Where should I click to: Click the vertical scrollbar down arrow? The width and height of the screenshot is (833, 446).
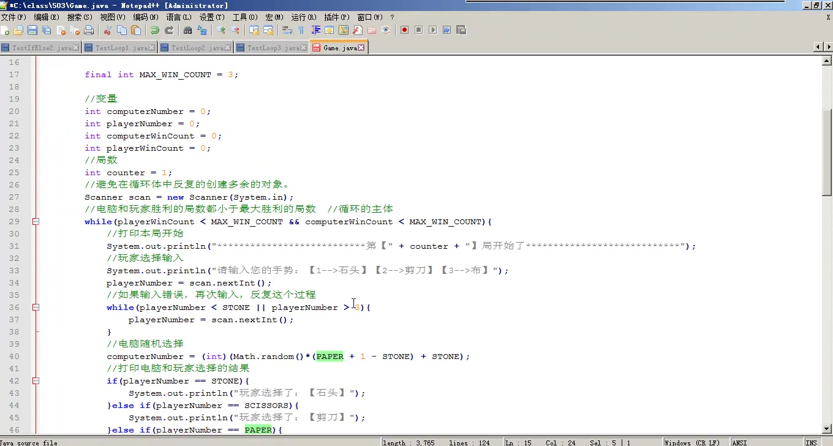tap(827, 429)
